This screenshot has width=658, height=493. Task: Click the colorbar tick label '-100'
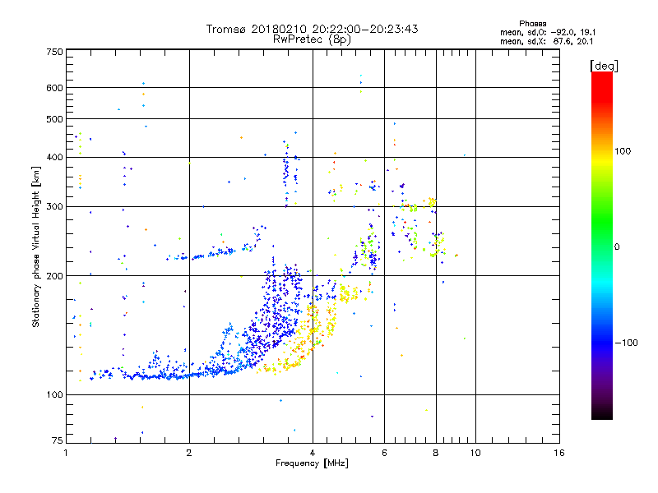tap(626, 343)
